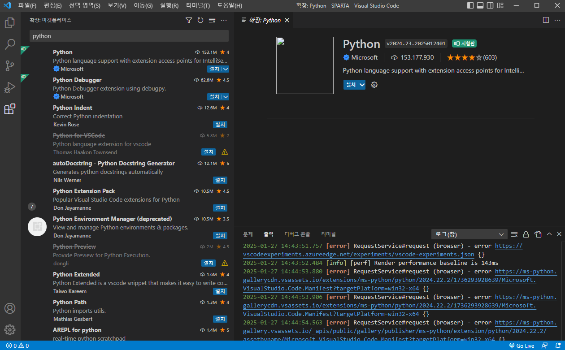Install Python Environment Manager extension
Screen dimensions: 565x350
click(x=220, y=236)
